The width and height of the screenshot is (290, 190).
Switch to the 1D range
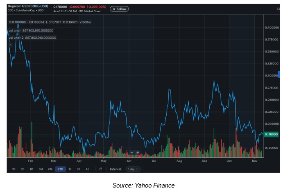pos(14,169)
